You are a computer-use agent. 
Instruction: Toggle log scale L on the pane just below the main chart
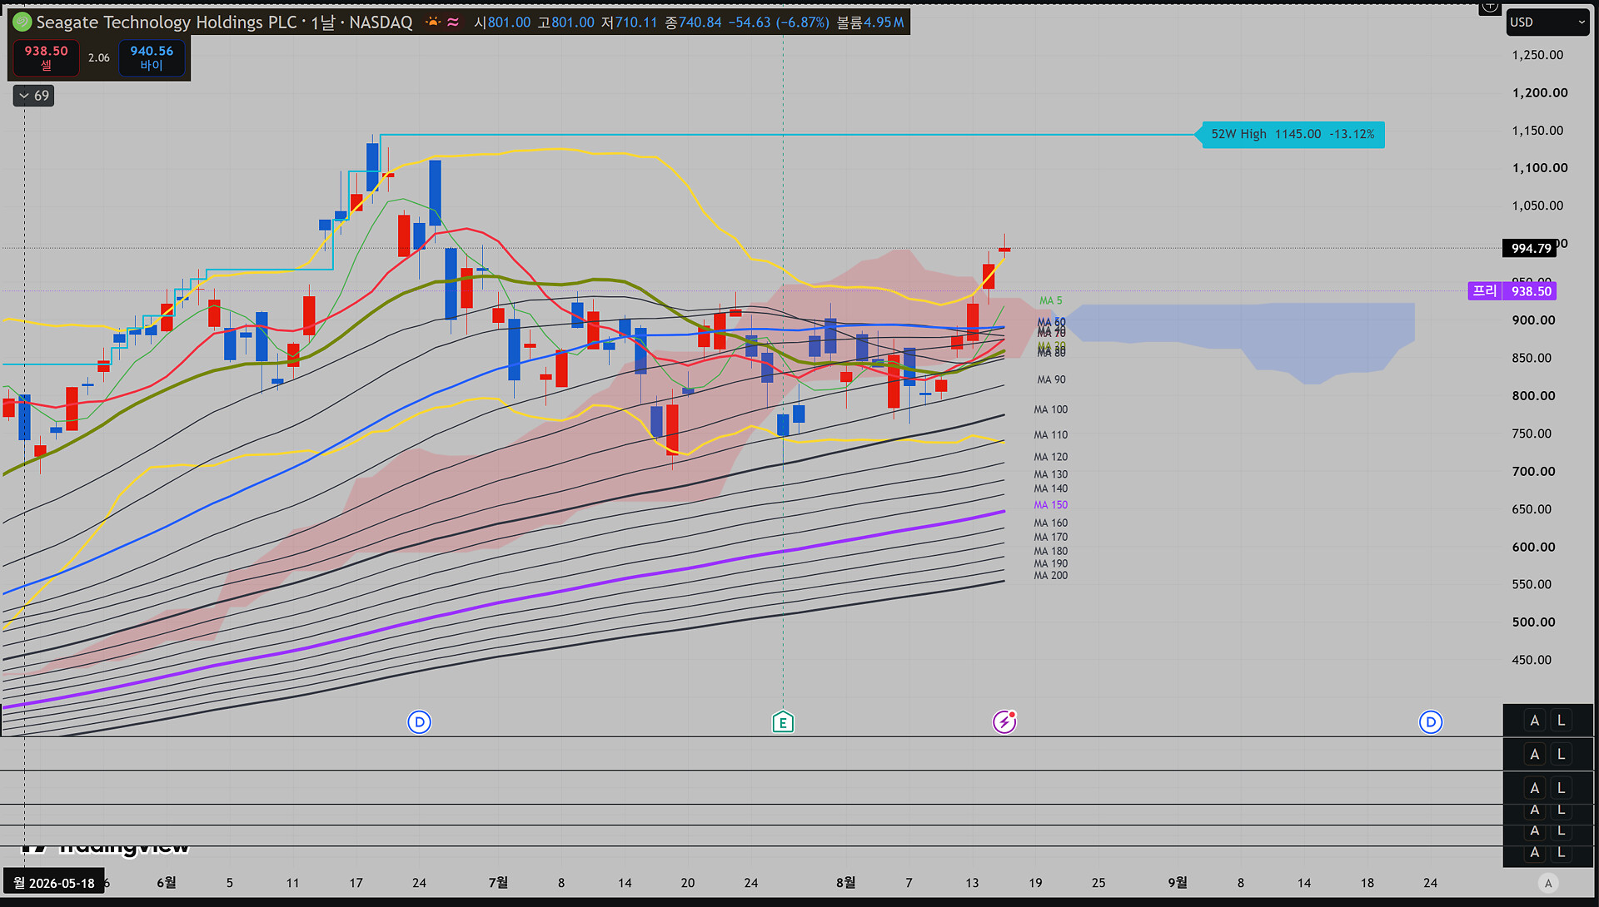[1562, 755]
